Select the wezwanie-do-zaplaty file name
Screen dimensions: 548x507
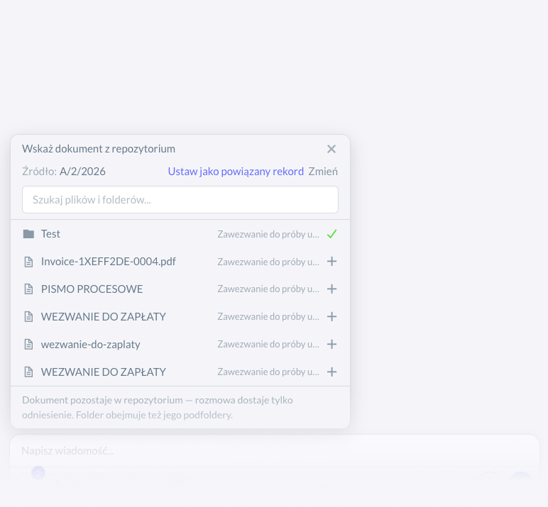[91, 345]
